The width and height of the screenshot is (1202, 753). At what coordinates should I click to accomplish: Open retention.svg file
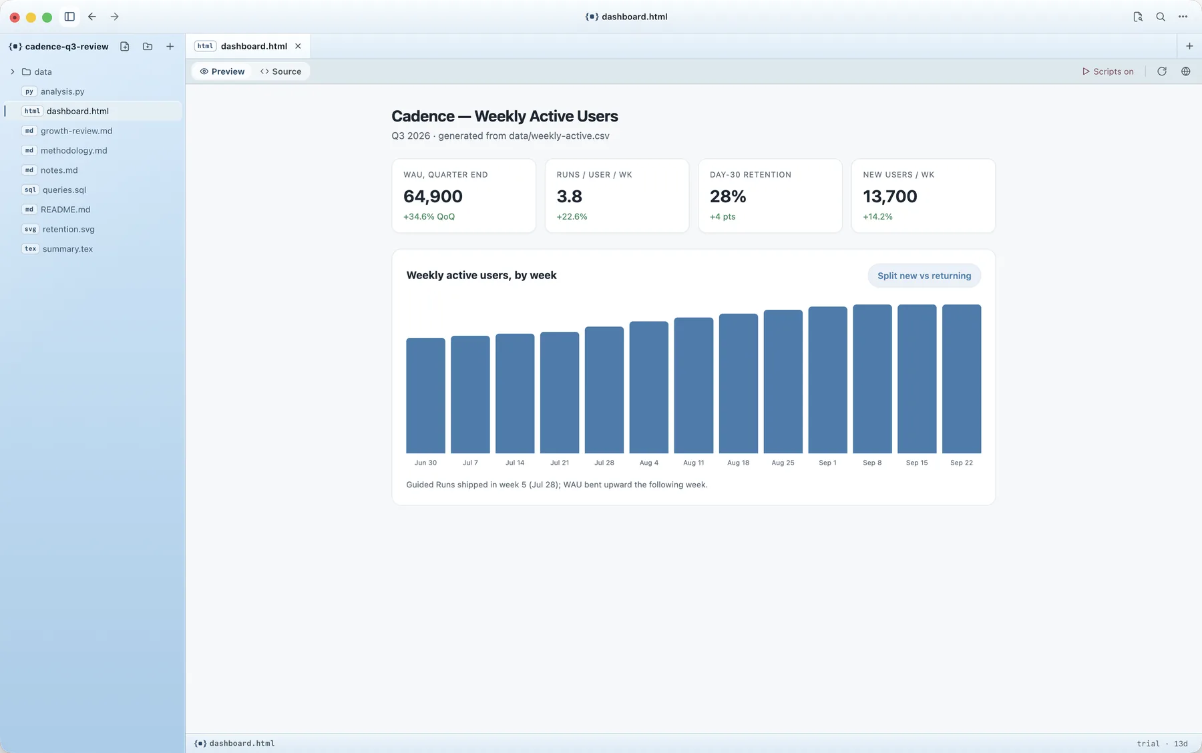tap(93, 230)
